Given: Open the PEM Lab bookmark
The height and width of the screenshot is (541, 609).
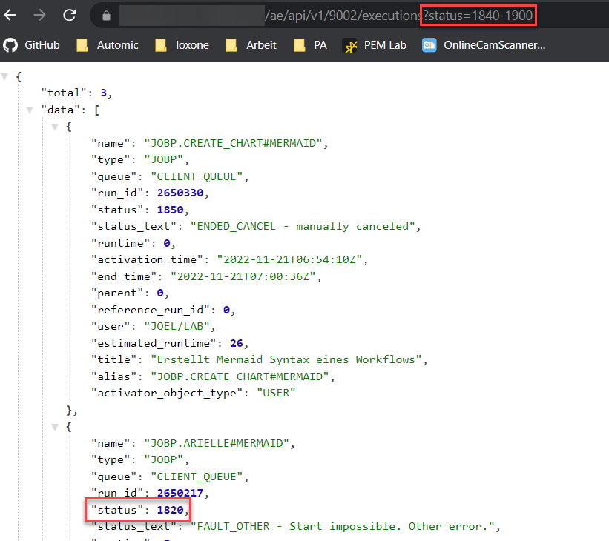Looking at the screenshot, I should click(375, 45).
